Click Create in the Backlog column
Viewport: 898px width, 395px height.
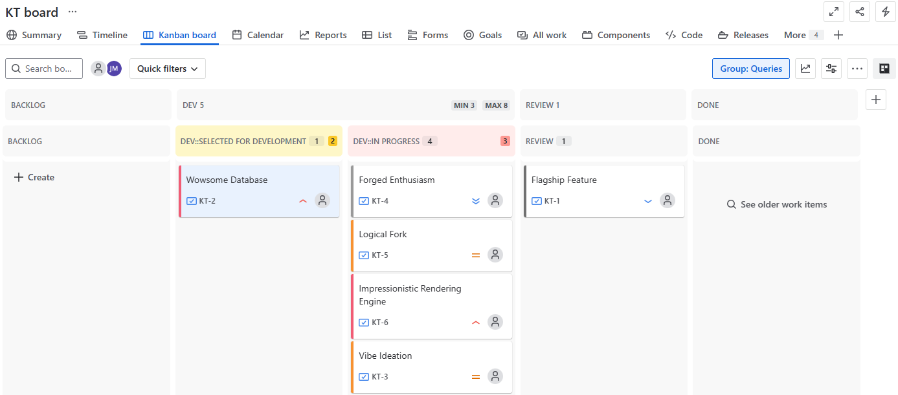pos(34,177)
